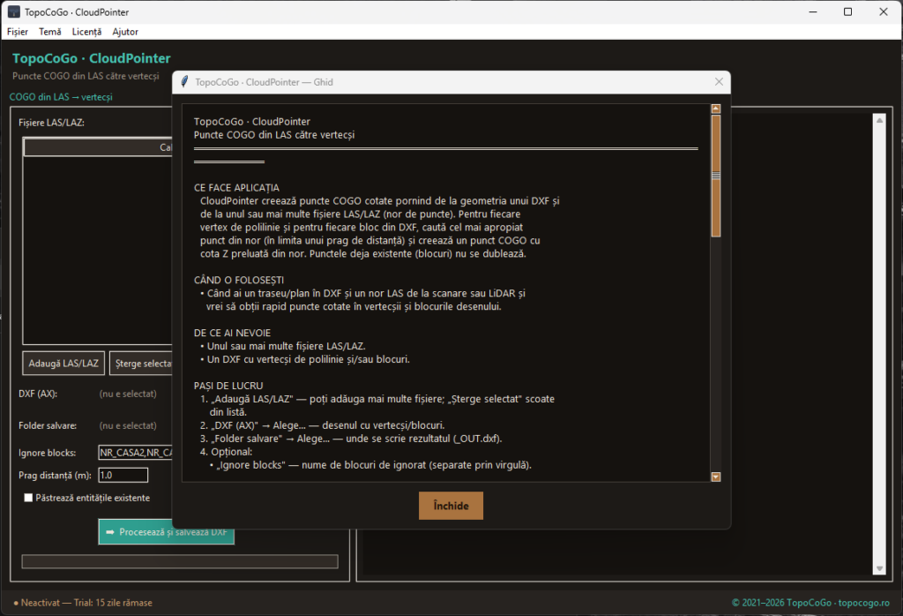
Task: Click the Prag distanță input field
Action: coord(123,475)
